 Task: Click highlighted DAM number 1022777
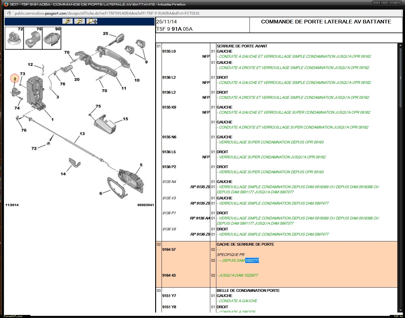click(x=252, y=261)
